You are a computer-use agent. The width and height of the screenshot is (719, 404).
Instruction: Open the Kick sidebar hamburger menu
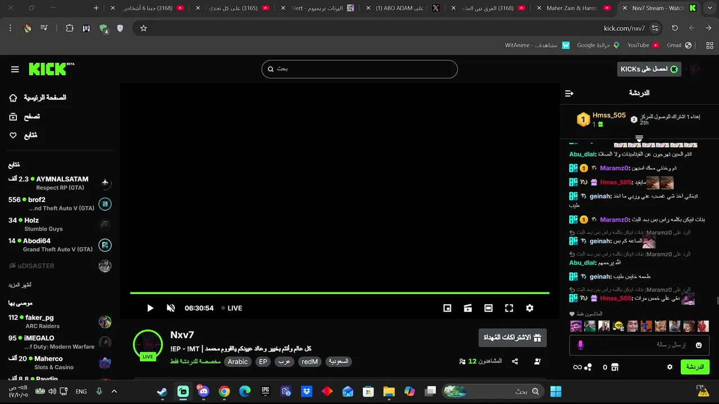[x=15, y=70]
